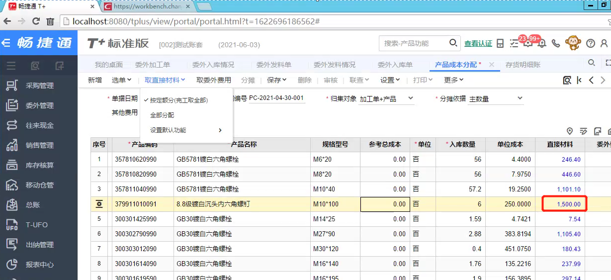
Task: Expand the 更多 dropdown
Action: [x=454, y=80]
